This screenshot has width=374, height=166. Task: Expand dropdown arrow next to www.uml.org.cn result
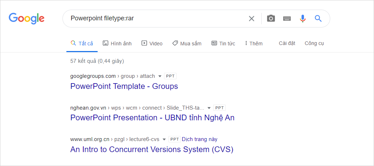164,140
